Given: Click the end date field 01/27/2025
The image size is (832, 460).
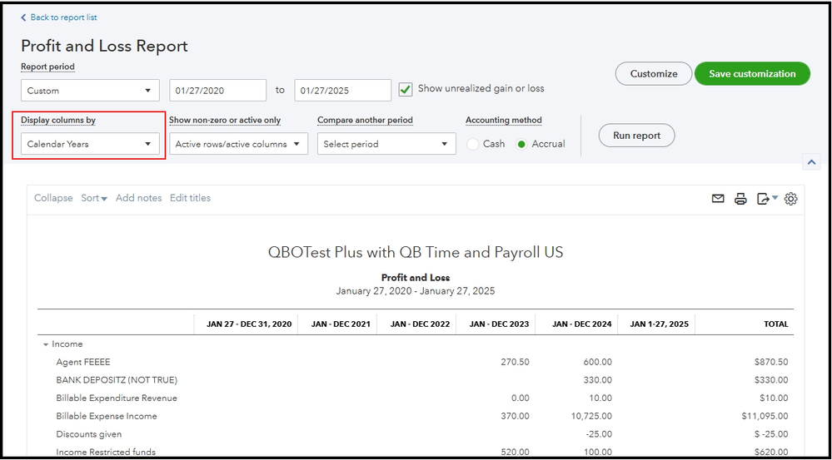Looking at the screenshot, I should [343, 91].
